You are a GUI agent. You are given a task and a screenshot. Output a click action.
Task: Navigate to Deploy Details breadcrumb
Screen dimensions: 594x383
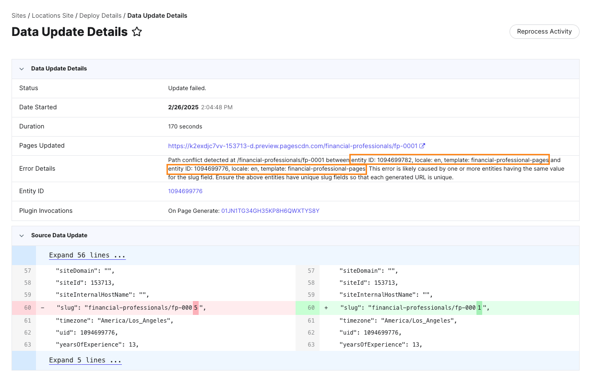click(x=100, y=15)
